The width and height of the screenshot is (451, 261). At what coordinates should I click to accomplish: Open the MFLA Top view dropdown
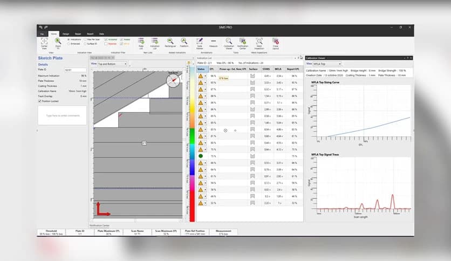click(x=327, y=64)
